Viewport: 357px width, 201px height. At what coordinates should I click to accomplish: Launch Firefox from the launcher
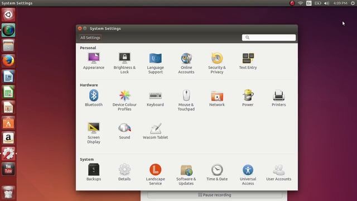pos(8,61)
